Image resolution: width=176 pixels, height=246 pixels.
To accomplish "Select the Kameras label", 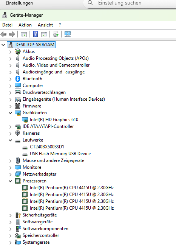I will (x=31, y=133).
